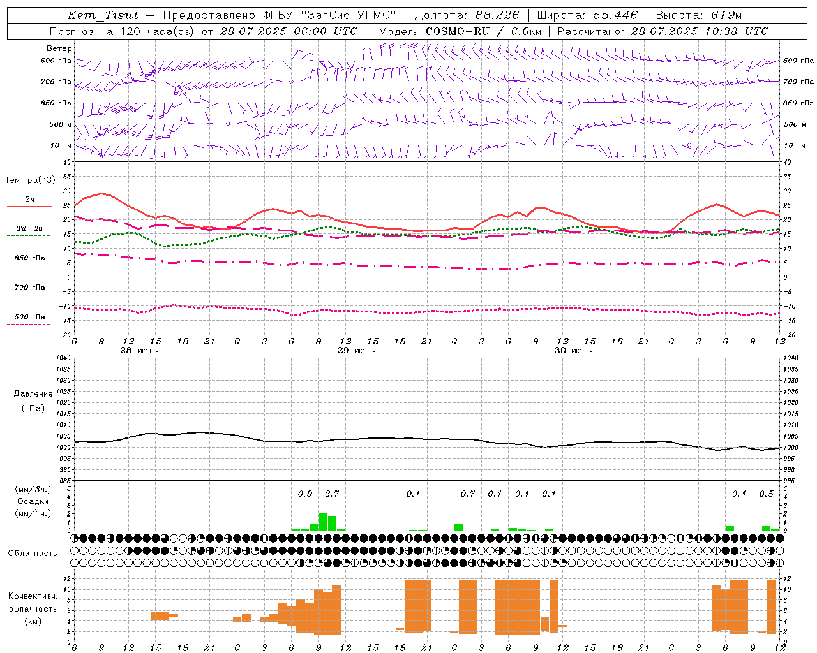Click the 29 июля date label
This screenshot has height=653, width=817.
click(x=357, y=350)
